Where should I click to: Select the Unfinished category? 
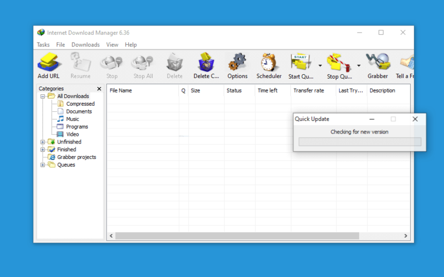pyautogui.click(x=69, y=142)
